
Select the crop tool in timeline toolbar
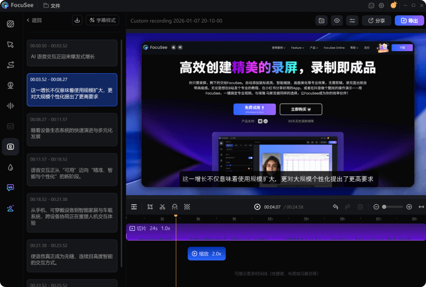[x=150, y=207]
